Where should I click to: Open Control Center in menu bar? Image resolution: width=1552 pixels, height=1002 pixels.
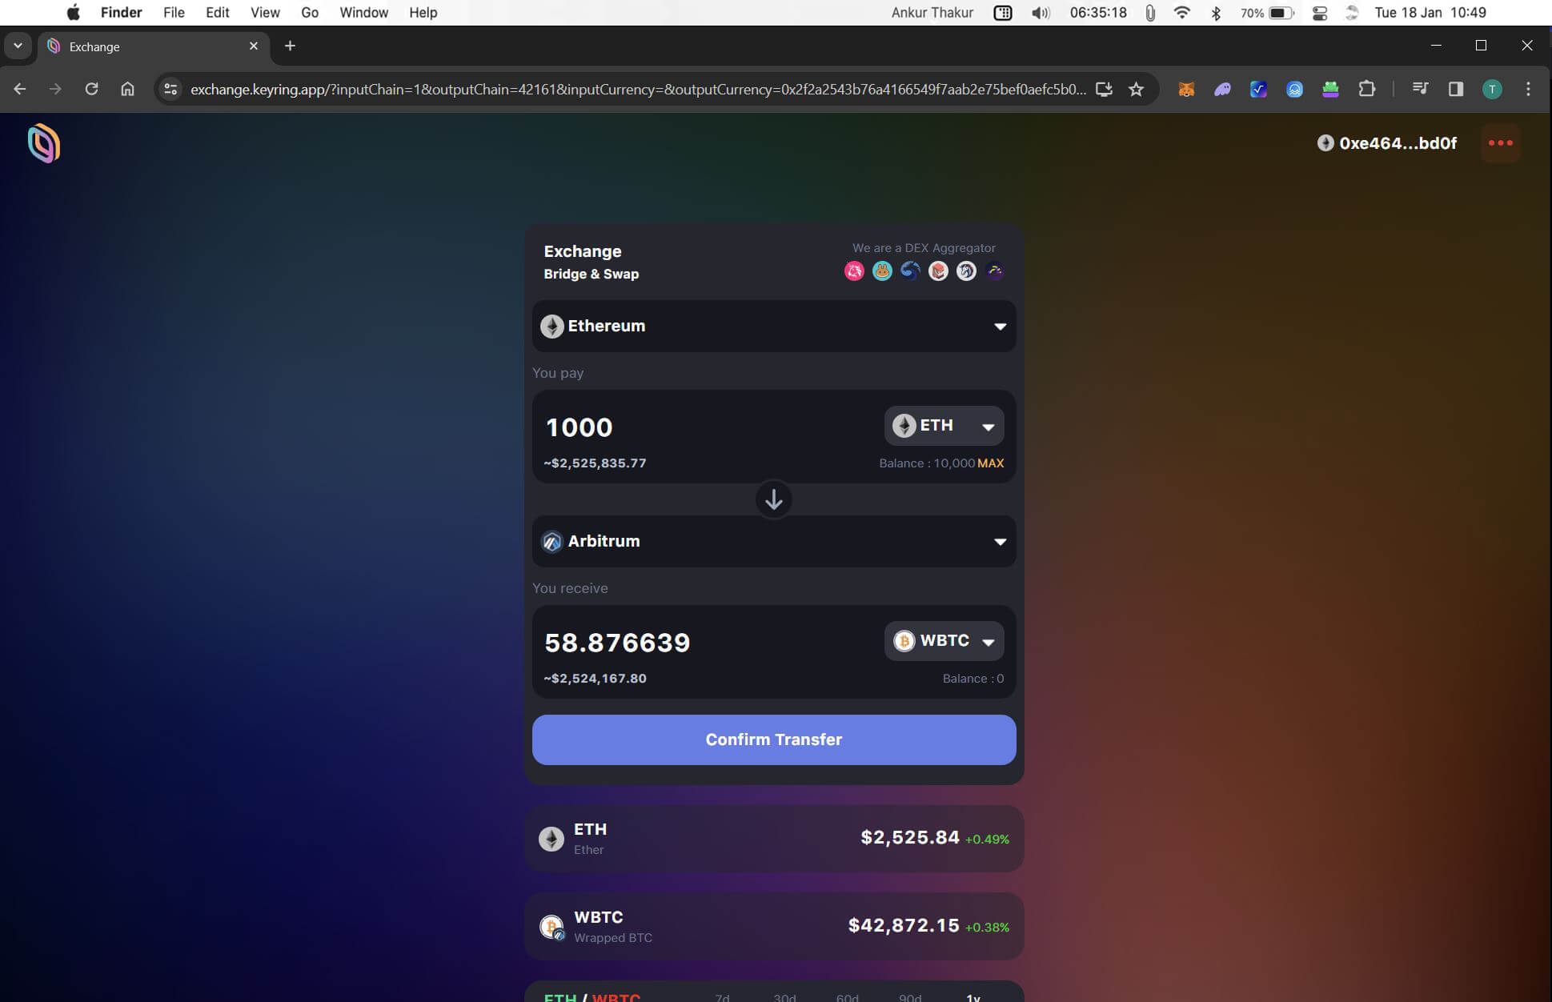tap(1320, 12)
